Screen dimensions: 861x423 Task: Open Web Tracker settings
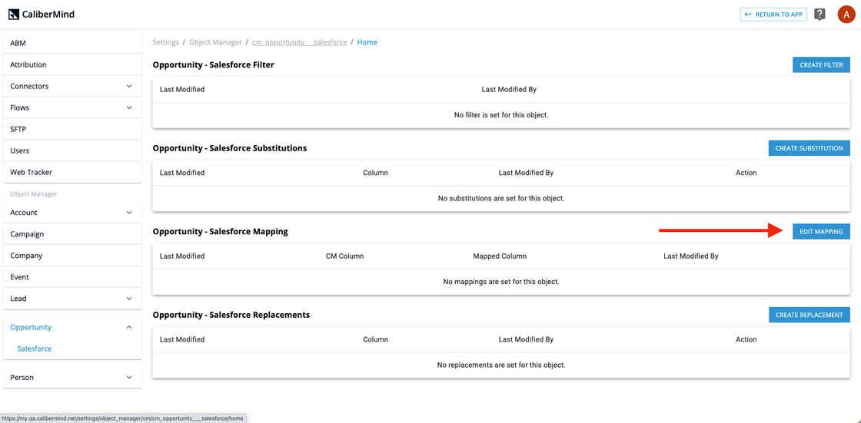tap(72, 172)
